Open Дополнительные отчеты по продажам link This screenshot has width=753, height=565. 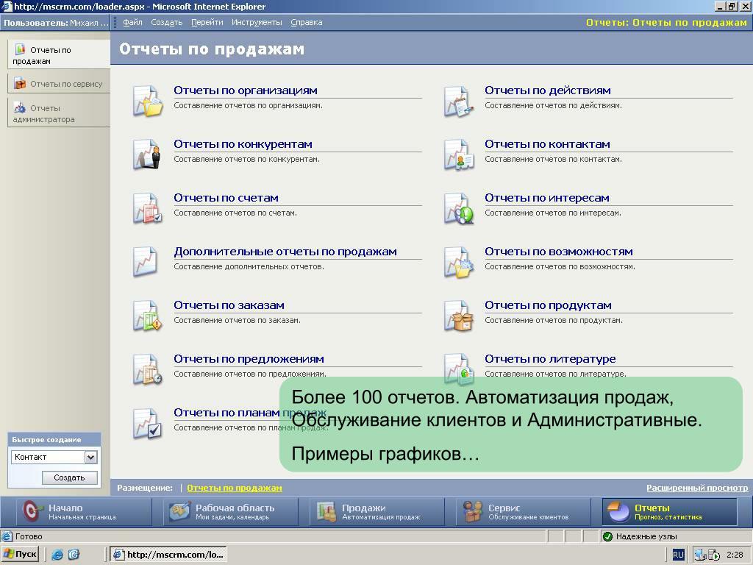285,252
